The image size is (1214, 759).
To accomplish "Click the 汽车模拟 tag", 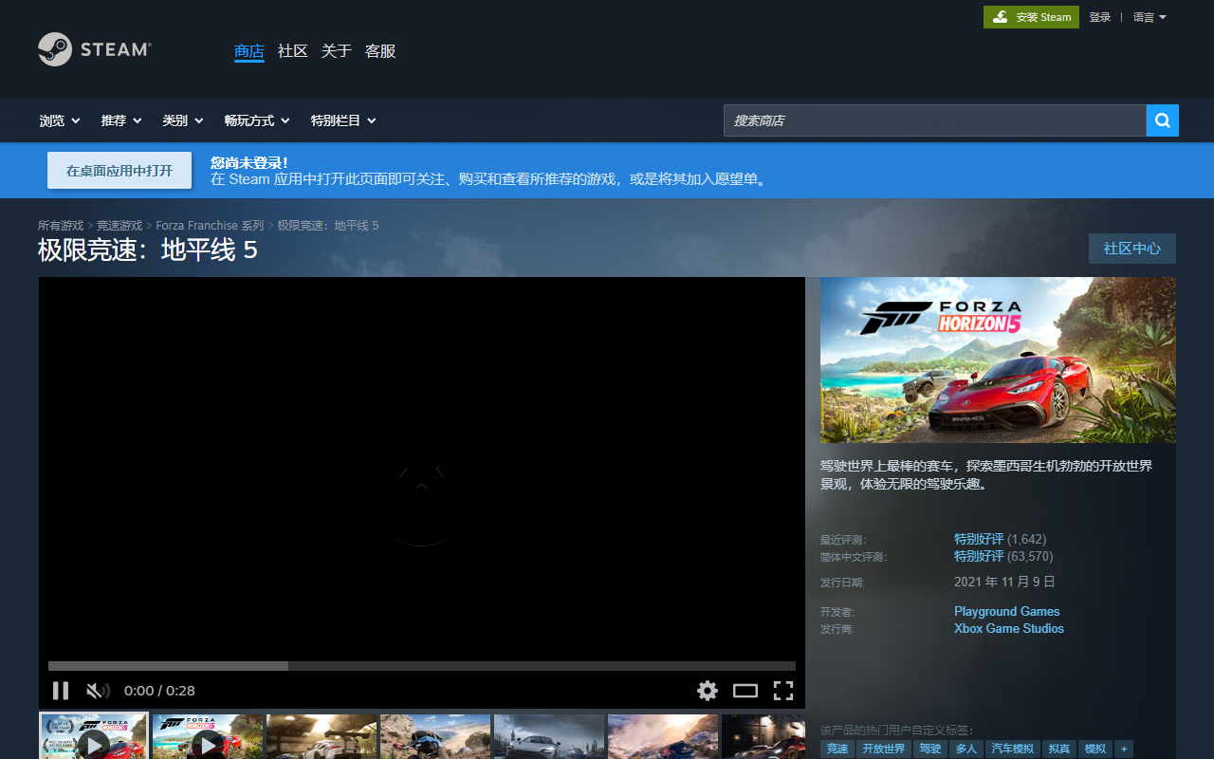I will (x=1013, y=750).
